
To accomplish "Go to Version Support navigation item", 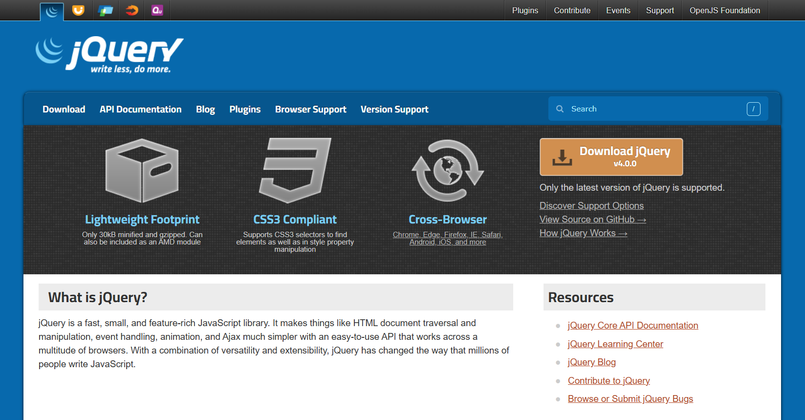I will [x=394, y=110].
